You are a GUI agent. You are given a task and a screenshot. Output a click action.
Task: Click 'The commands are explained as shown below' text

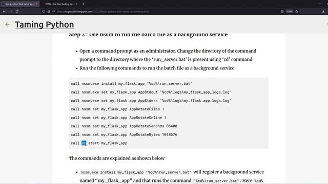(x=117, y=158)
